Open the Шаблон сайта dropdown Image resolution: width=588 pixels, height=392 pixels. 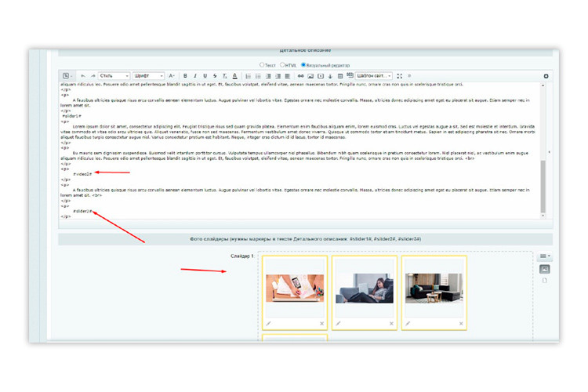click(373, 76)
